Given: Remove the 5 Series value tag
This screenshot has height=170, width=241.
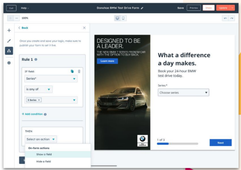Looking at the screenshot, I should [x=39, y=100].
